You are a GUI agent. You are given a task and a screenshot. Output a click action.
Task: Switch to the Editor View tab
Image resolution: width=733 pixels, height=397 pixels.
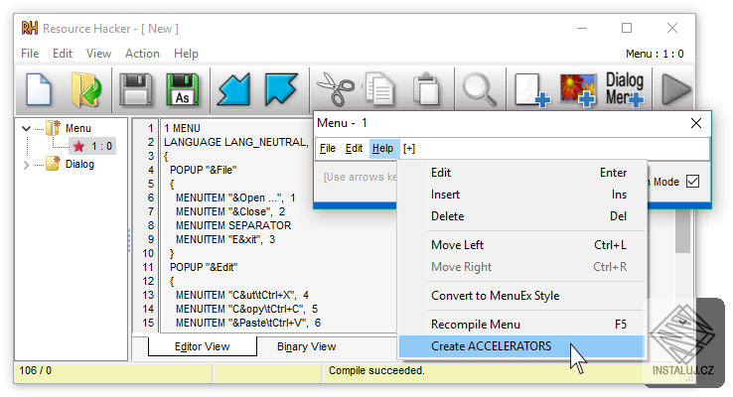click(x=203, y=346)
